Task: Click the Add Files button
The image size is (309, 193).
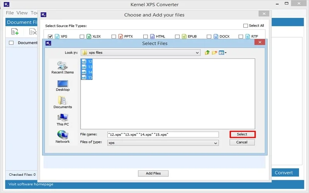Action: [153, 173]
